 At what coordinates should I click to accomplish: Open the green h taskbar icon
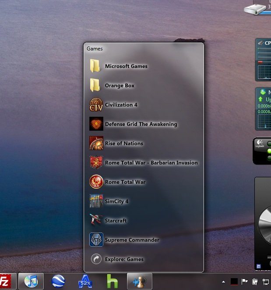[112, 281]
